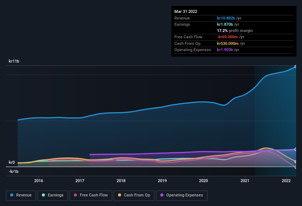Click the 17.2% profit margin text
Screen dimensions: 302x206
235,31
